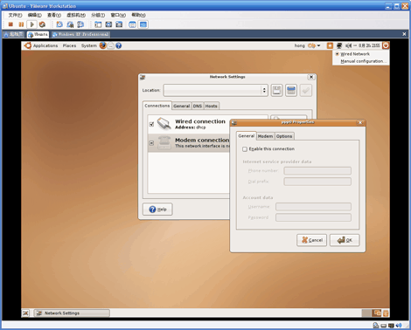Launch Firefox from the Ubuntu top panel
The image size is (411, 330).
pos(102,45)
